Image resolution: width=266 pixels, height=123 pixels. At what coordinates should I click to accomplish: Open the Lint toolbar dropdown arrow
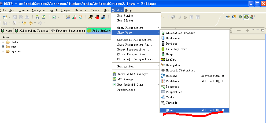(x=59, y=17)
